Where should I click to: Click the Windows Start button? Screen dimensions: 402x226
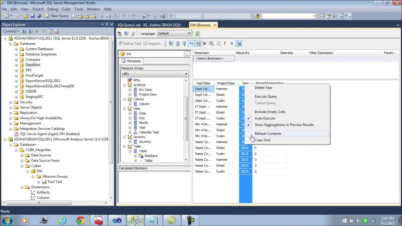click(x=7, y=220)
